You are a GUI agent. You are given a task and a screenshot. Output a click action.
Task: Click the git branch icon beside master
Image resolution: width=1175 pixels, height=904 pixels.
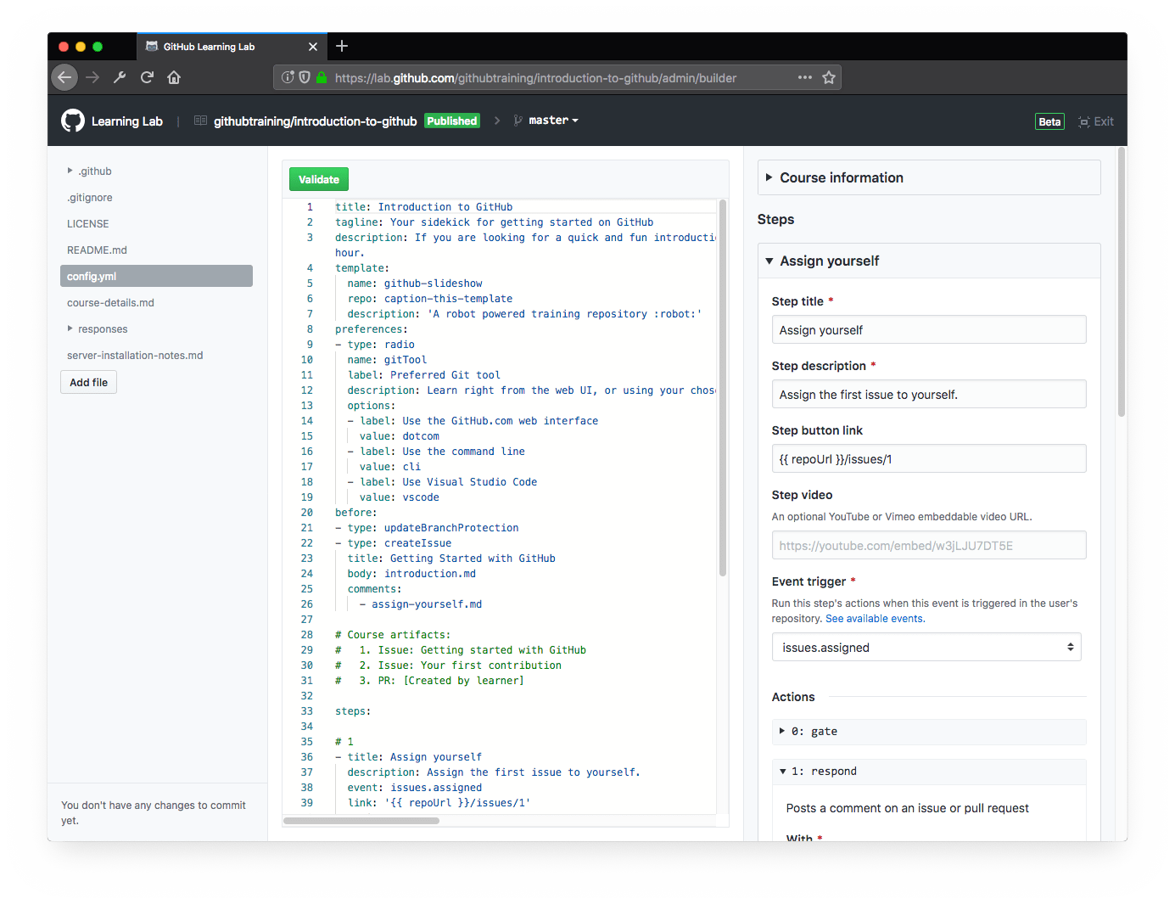pos(518,121)
